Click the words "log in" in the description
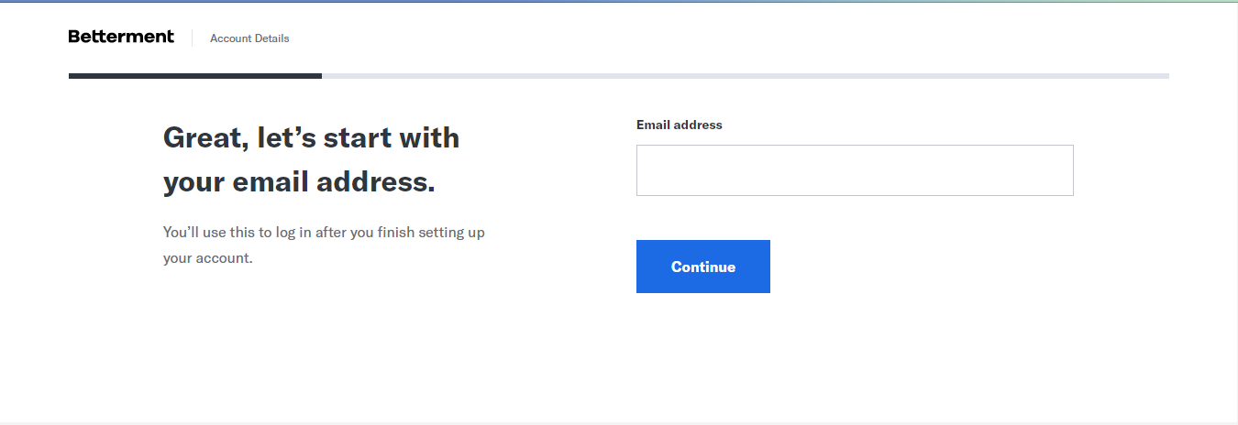Image resolution: width=1238 pixels, height=425 pixels. pyautogui.click(x=293, y=233)
